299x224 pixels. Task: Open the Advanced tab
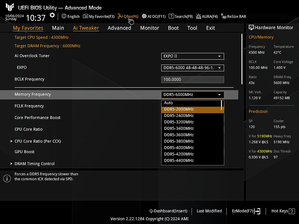click(x=119, y=28)
